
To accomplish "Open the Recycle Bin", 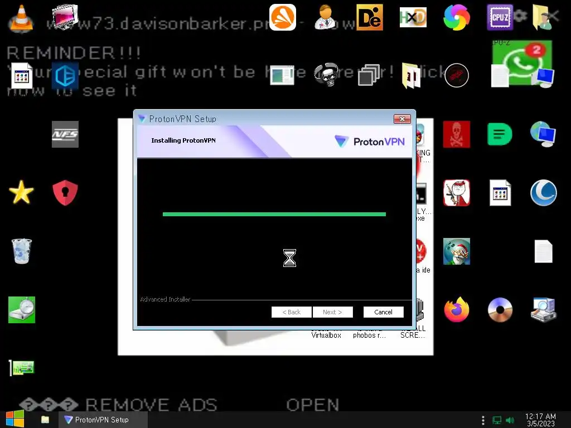I will click(22, 251).
